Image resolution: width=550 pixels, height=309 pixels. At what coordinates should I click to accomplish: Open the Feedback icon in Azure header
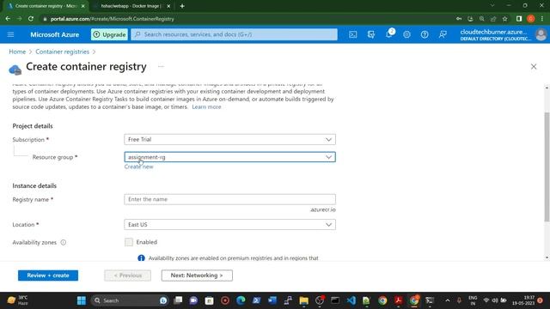tap(443, 34)
